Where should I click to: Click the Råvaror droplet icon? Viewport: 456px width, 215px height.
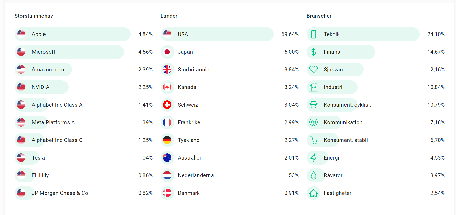[x=313, y=175]
